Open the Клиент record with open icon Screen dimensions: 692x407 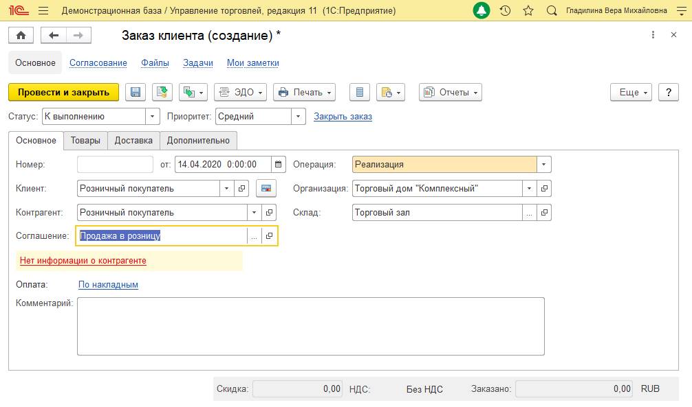pos(241,189)
